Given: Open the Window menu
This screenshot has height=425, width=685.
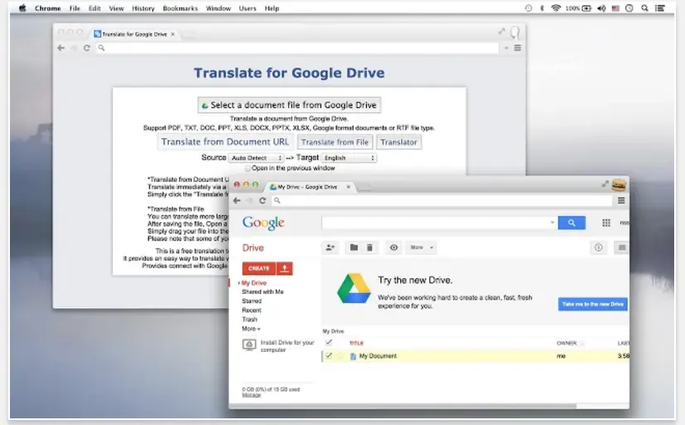Looking at the screenshot, I should click(x=218, y=8).
